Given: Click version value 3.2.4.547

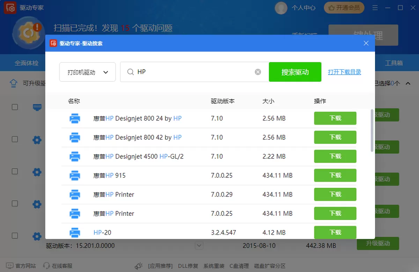Looking at the screenshot, I should pos(223,232).
